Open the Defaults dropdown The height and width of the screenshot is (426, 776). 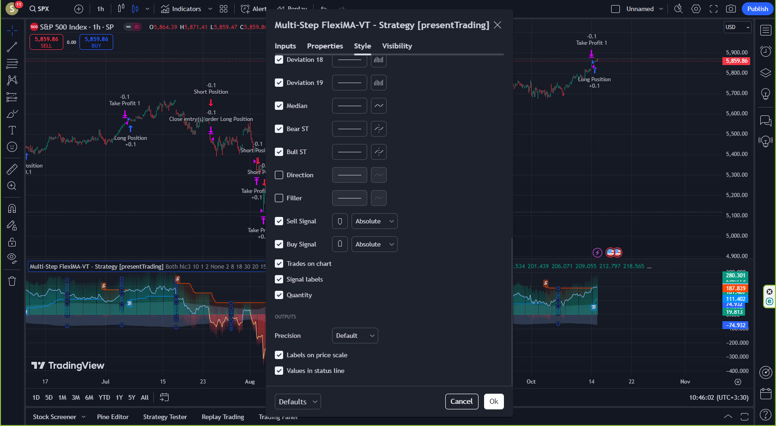(297, 402)
